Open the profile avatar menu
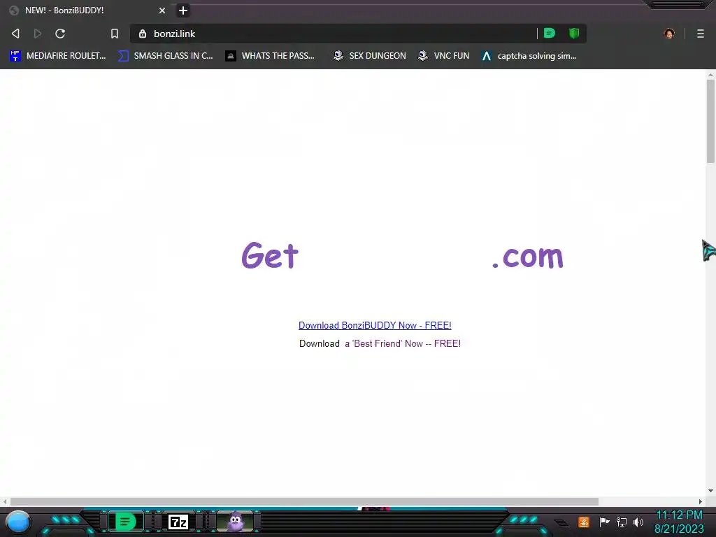 (x=669, y=34)
